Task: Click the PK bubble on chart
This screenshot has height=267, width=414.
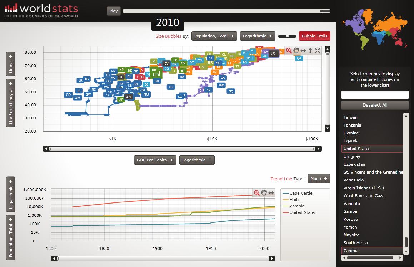Action: pyautogui.click(x=154, y=70)
